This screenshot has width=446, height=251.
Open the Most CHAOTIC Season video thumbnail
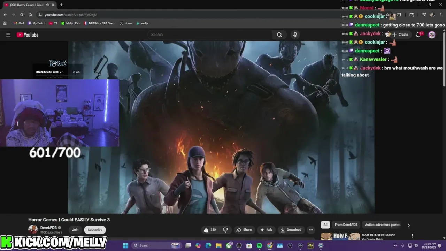340,236
